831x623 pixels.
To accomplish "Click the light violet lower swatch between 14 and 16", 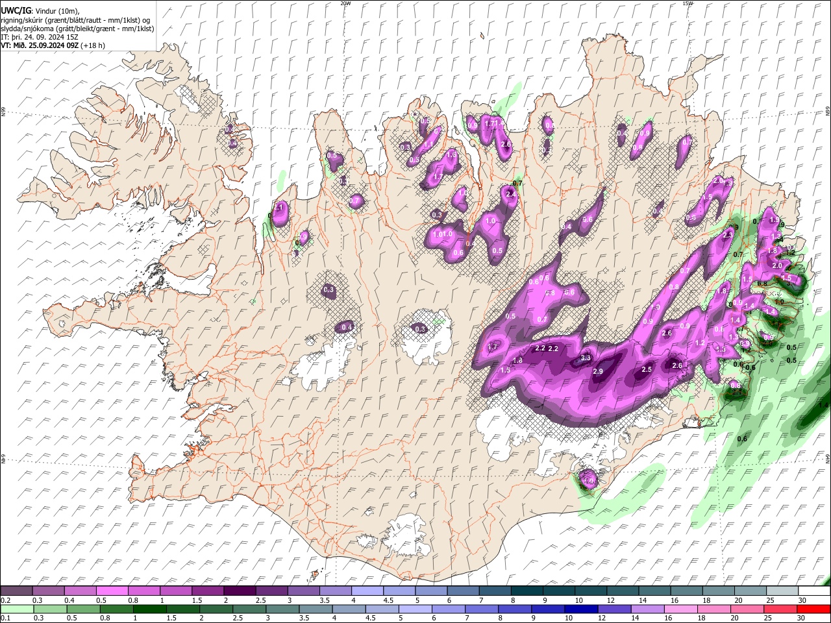I will point(647,609).
